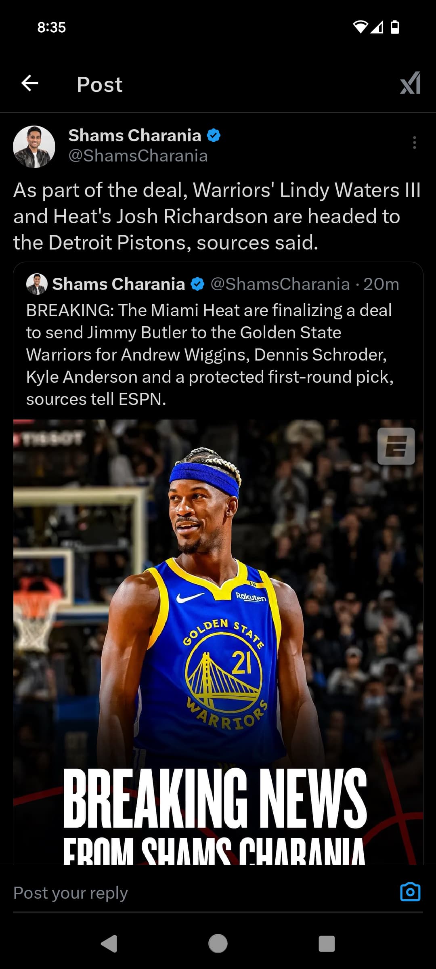
Task: Tap the ESPN logo watermark on image
Action: (396, 446)
